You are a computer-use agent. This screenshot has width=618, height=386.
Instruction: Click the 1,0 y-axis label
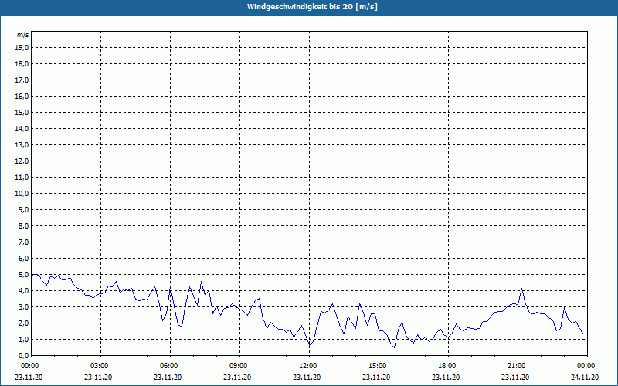(23, 340)
